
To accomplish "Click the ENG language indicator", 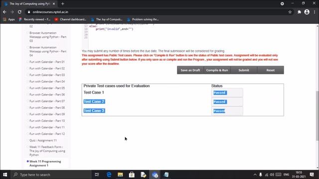I will 286,175.
